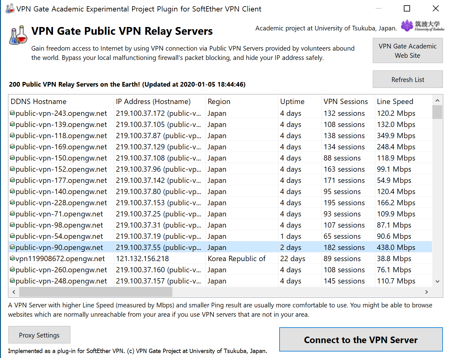Click server icon for public-vpn-228.opengw.net
This screenshot has width=450, height=358.
point(12,202)
